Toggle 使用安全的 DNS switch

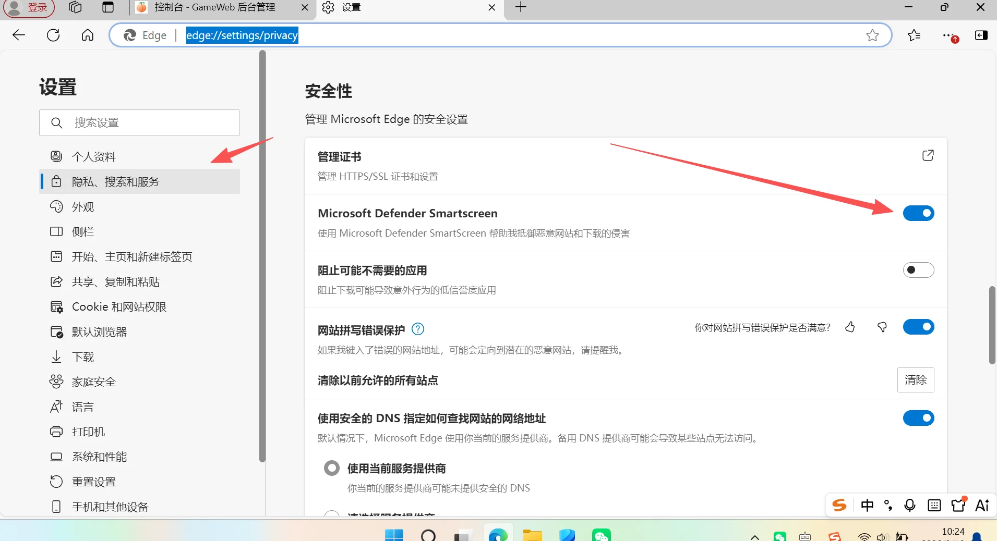[918, 418]
